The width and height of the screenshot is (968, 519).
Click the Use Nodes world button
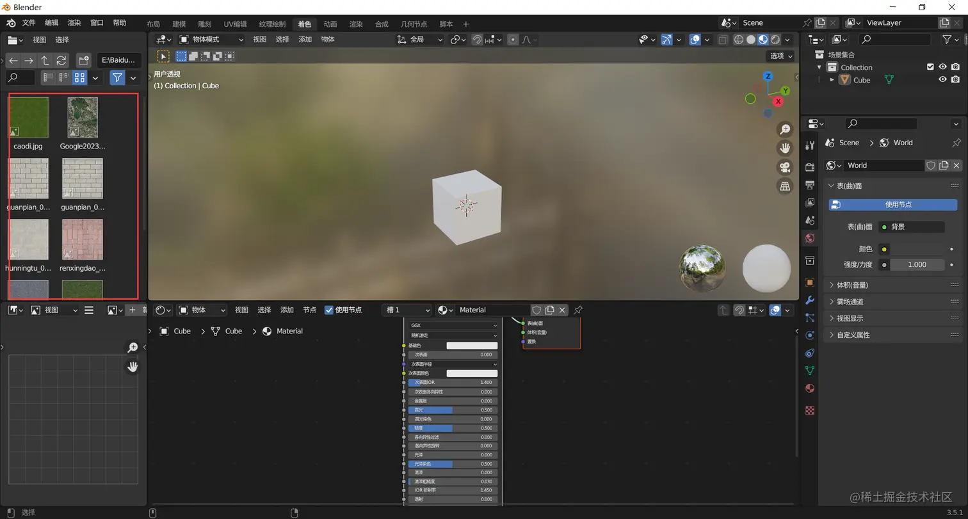(893, 205)
